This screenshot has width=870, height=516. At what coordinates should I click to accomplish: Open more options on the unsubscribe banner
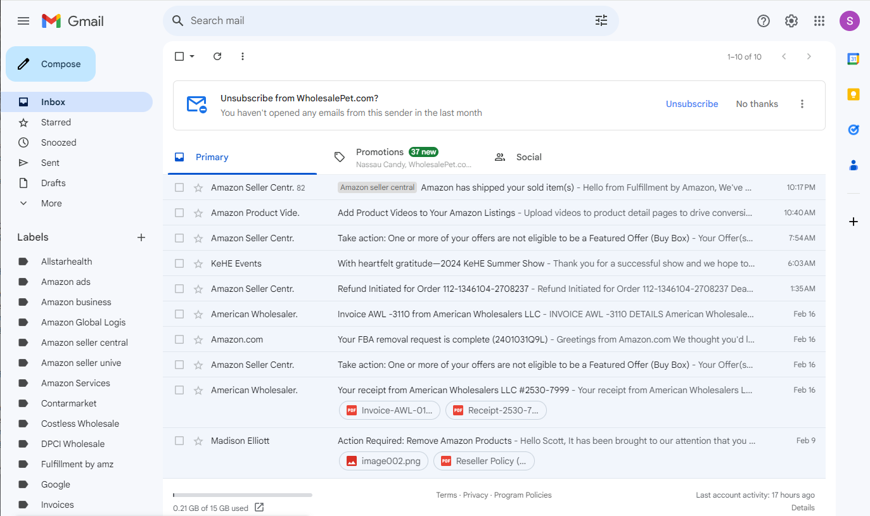tap(802, 104)
